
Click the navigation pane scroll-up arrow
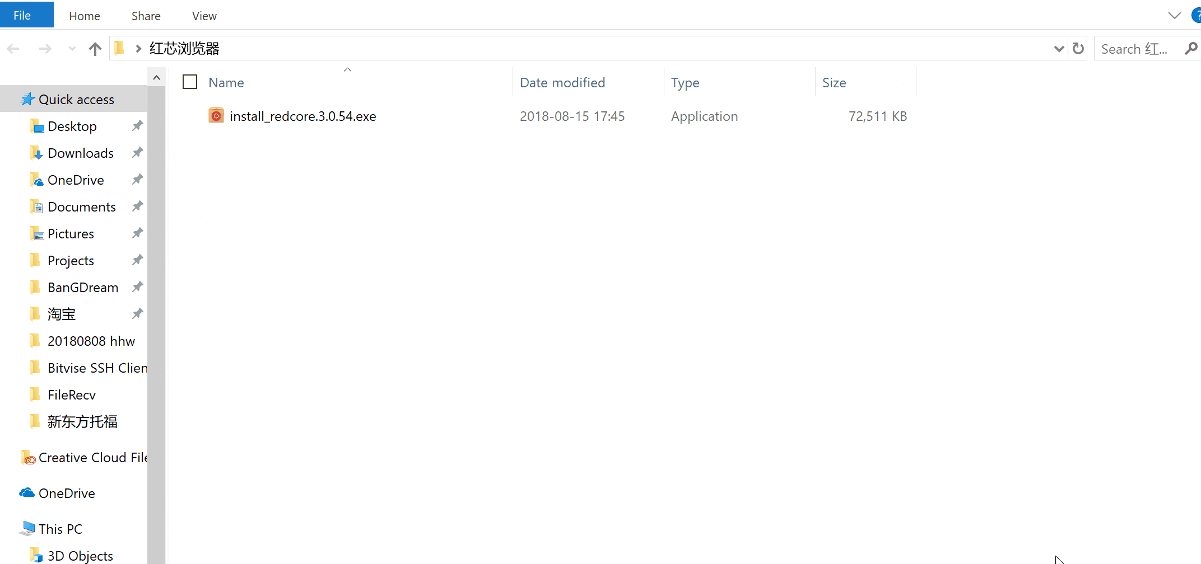pyautogui.click(x=156, y=78)
